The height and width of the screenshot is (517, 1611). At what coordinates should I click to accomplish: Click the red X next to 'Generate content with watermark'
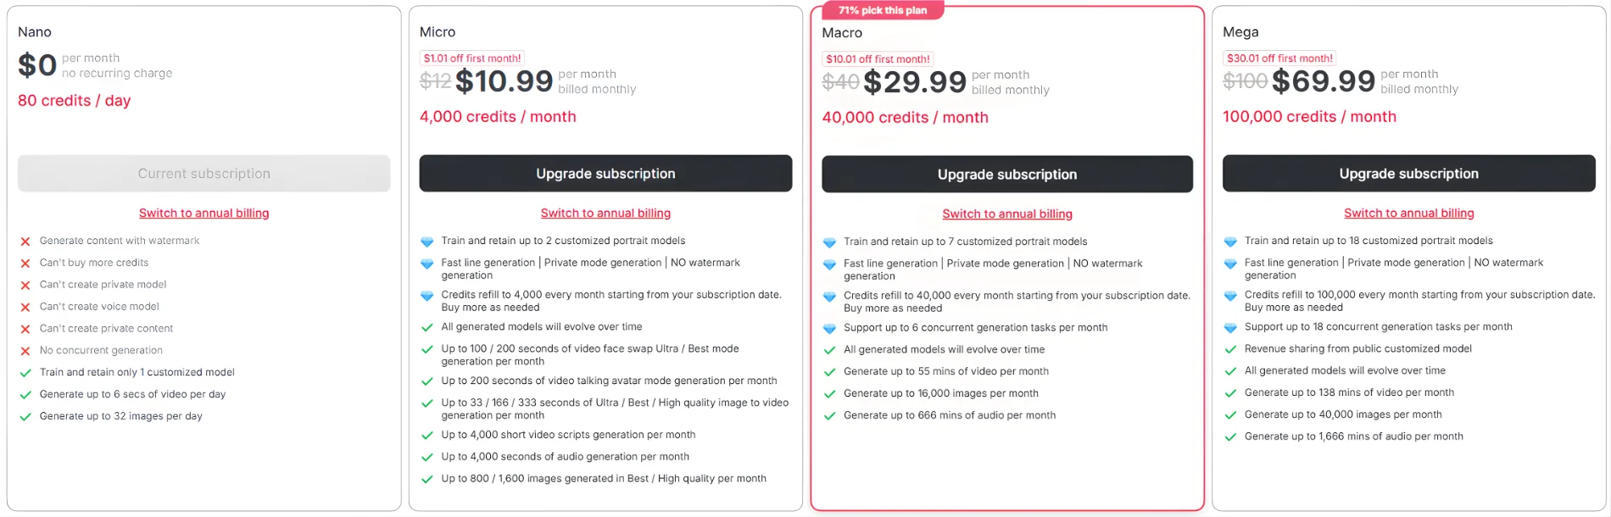(x=24, y=241)
